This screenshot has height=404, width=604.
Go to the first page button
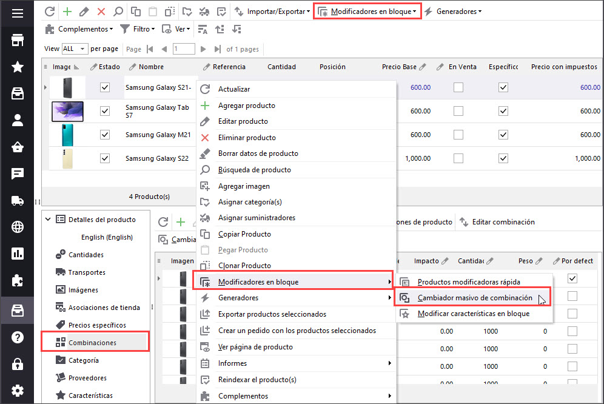coord(150,49)
